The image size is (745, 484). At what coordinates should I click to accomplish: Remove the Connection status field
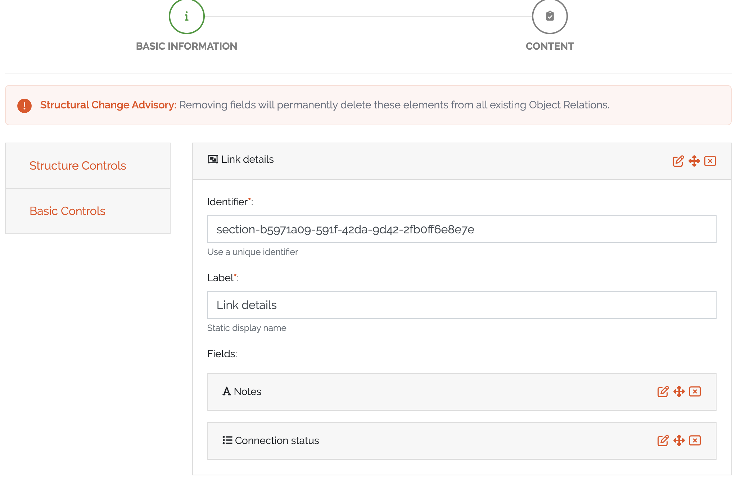click(x=695, y=440)
